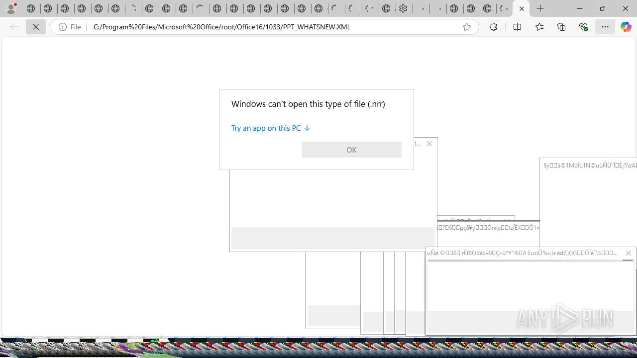
Task: Open Browser essentials
Action: [583, 27]
